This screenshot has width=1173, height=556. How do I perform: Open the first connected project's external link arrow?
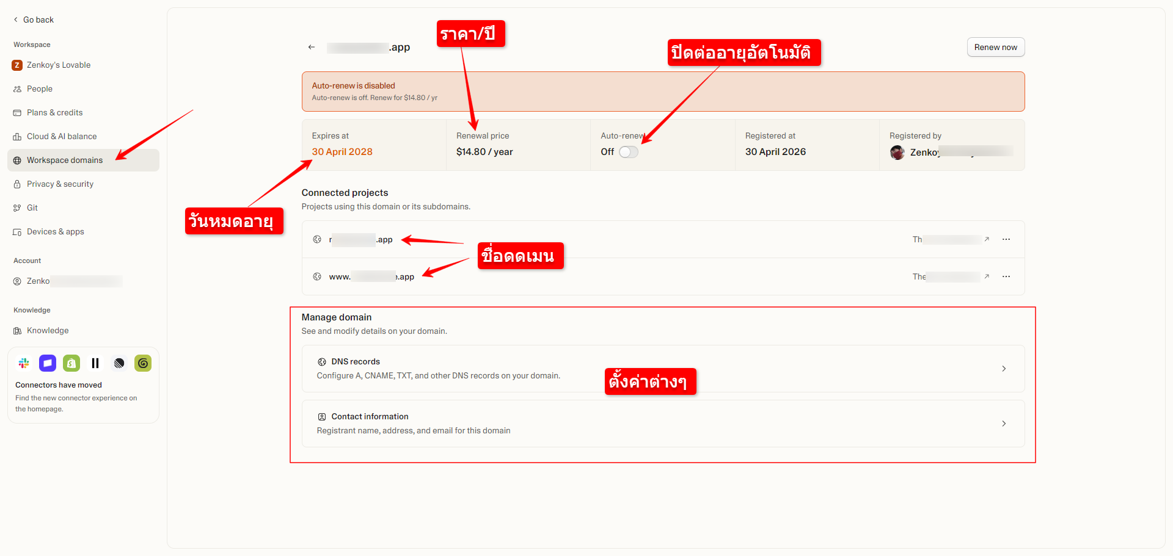pos(987,239)
